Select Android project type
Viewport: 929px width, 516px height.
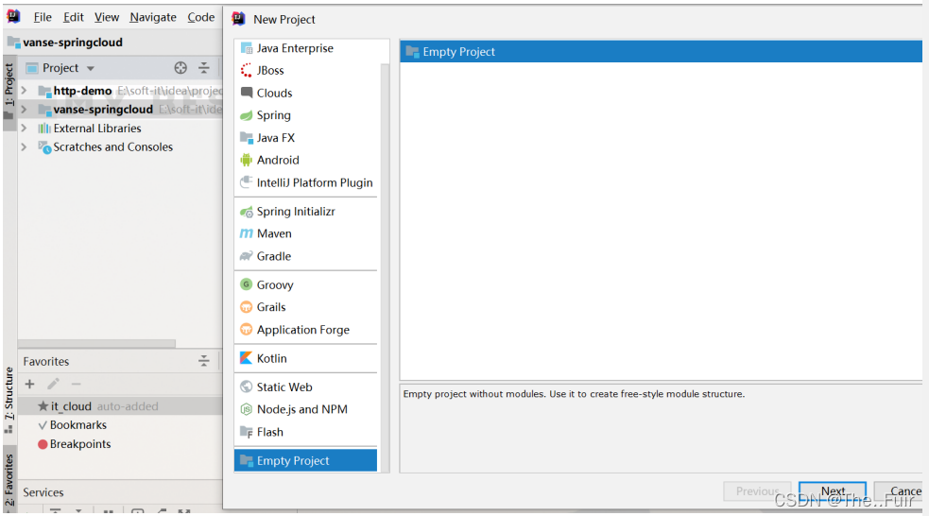coord(305,160)
